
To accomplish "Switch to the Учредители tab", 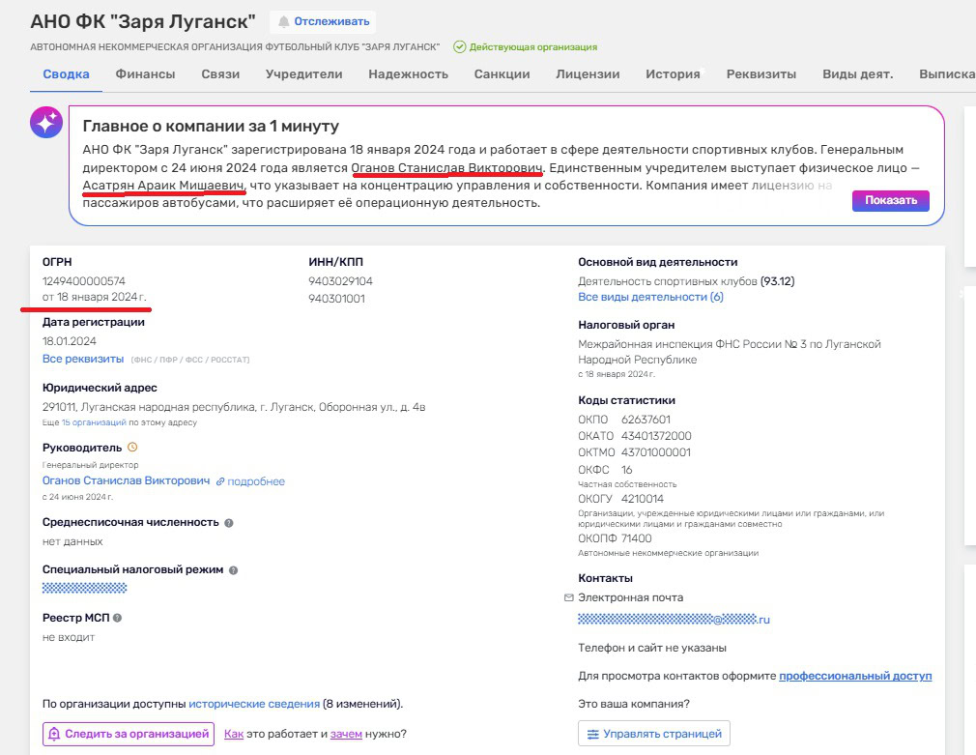I will pyautogui.click(x=304, y=74).
